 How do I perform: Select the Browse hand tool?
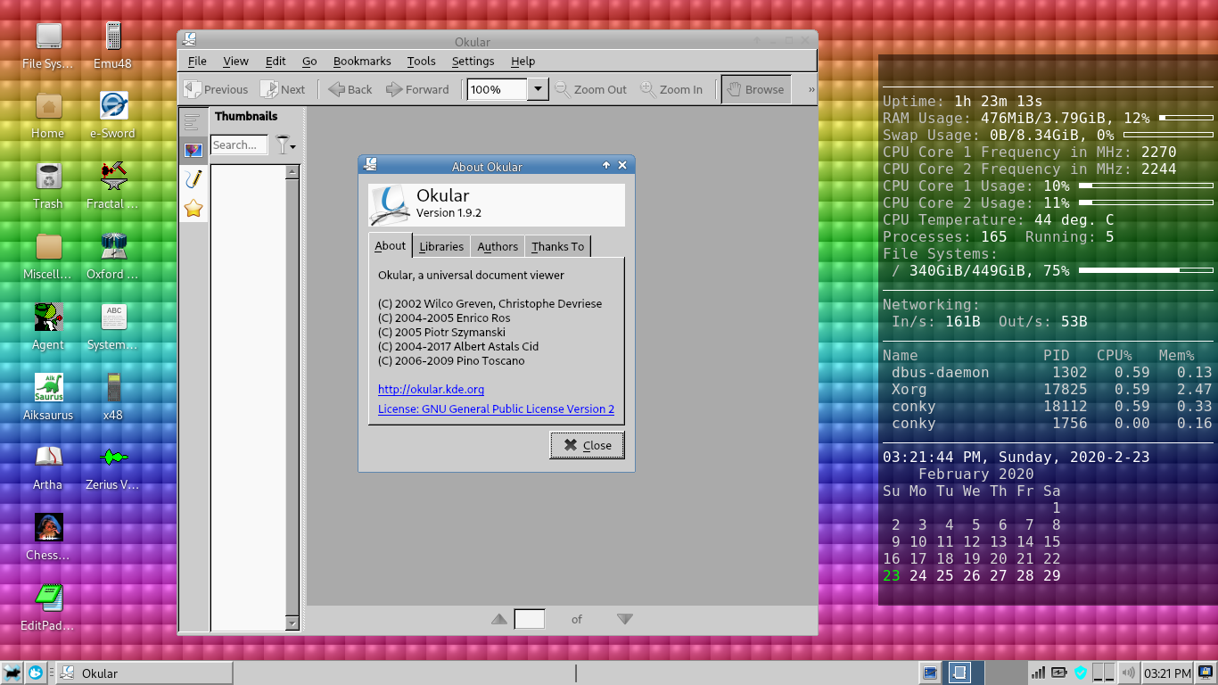pos(755,89)
